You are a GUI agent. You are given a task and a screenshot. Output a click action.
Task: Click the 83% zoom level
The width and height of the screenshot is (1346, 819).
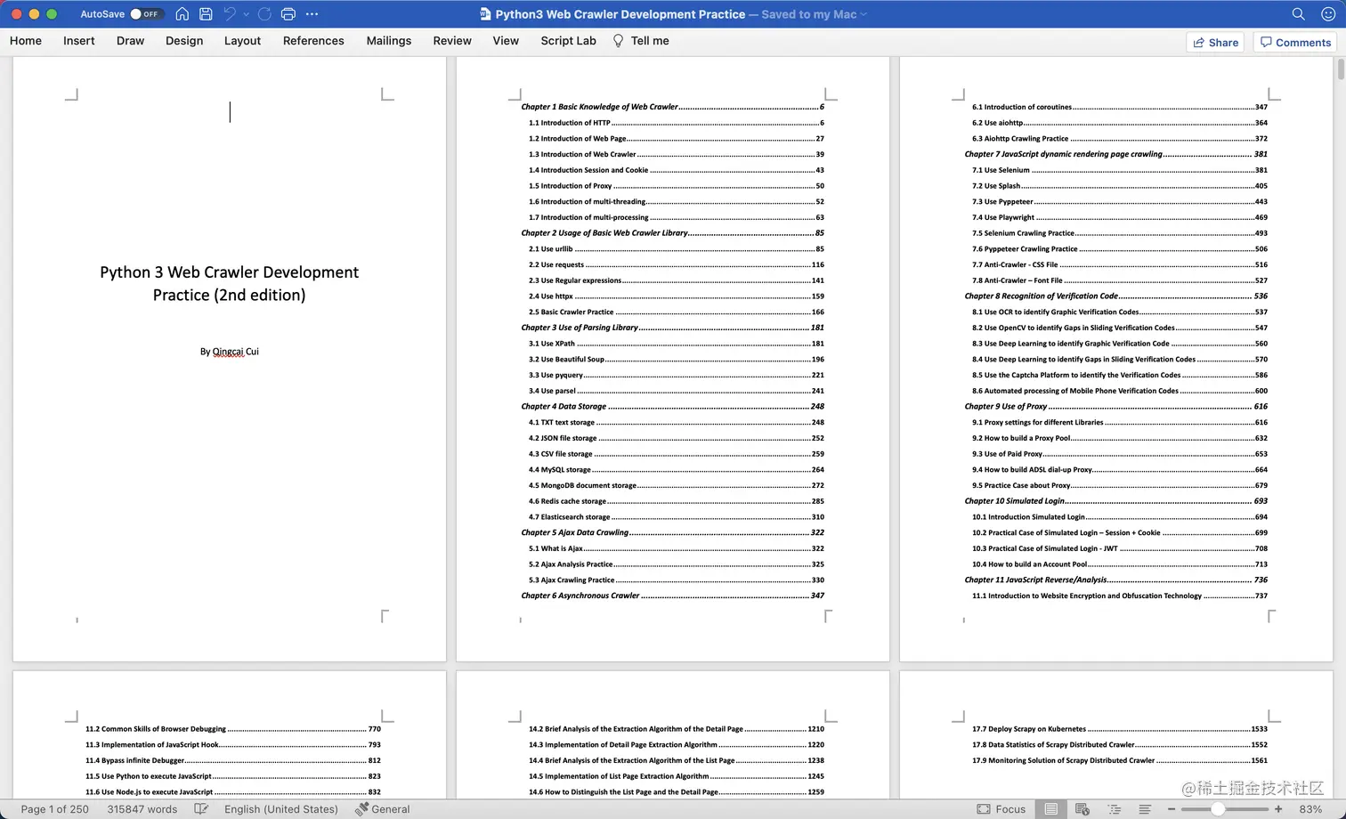(x=1310, y=809)
